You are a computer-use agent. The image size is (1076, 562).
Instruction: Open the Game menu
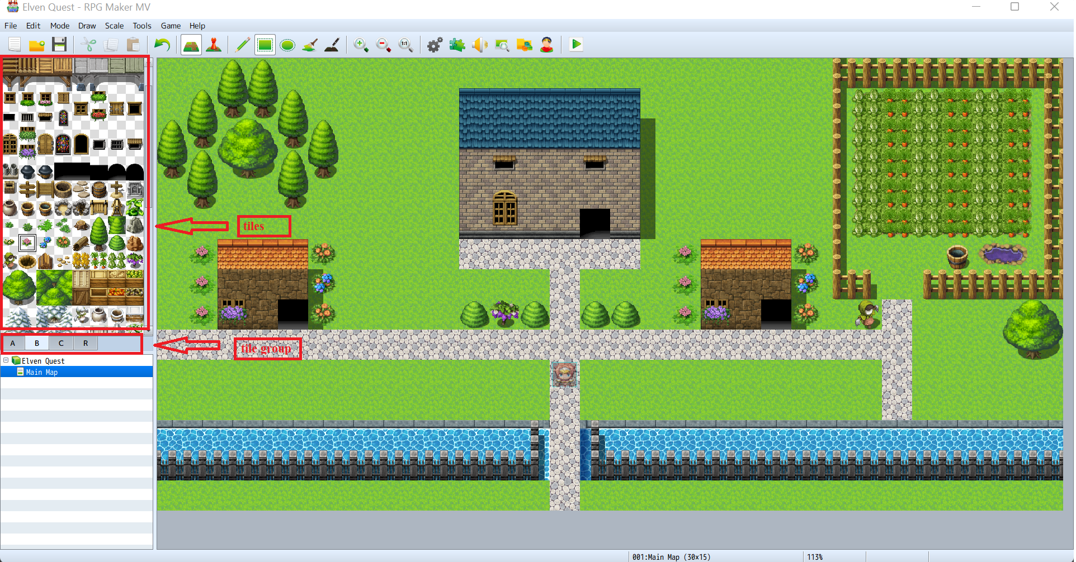pos(171,26)
